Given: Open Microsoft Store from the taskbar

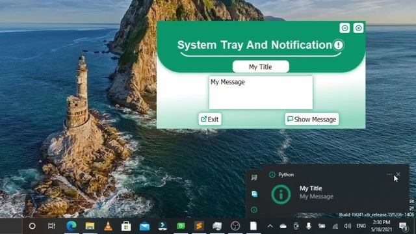Looking at the screenshot, I should (x=126, y=226).
